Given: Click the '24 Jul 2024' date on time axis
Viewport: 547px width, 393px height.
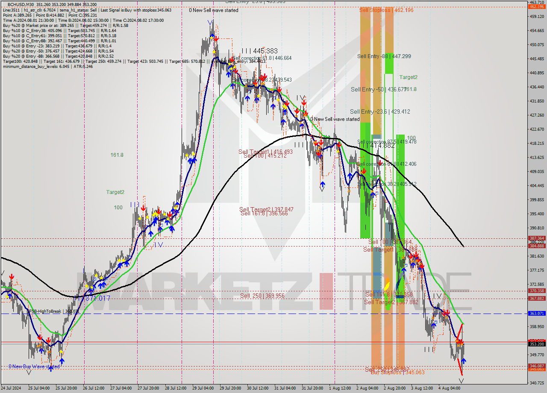Looking at the screenshot, I should pos(10,388).
